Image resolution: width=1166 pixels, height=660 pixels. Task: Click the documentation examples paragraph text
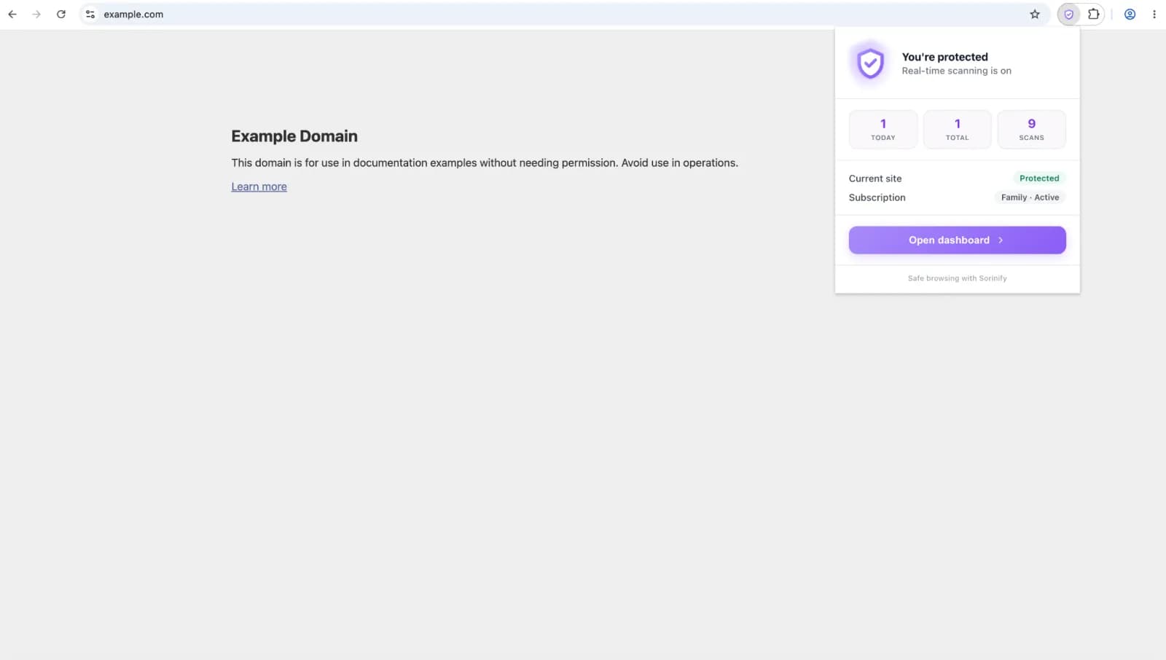(x=485, y=162)
